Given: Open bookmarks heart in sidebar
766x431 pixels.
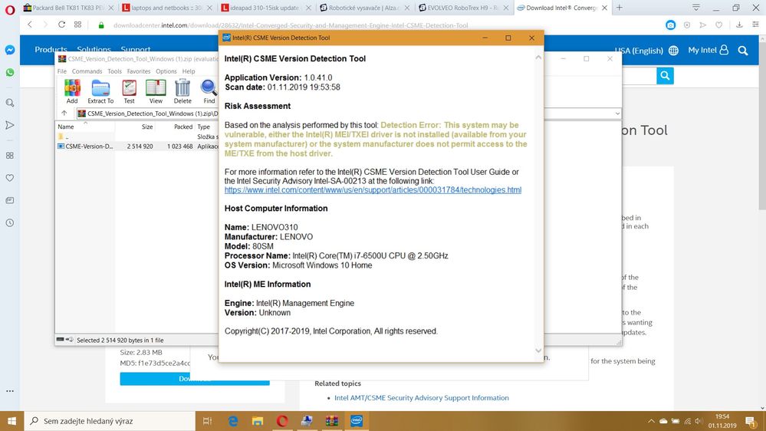Looking at the screenshot, I should point(10,178).
